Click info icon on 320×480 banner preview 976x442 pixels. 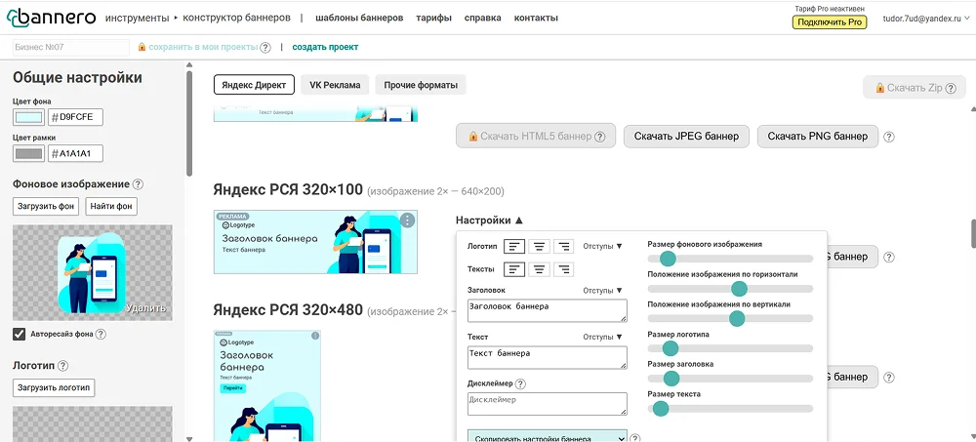(x=315, y=336)
